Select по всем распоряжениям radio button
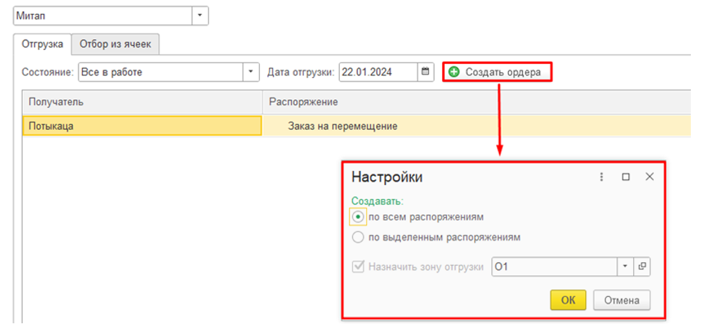Viewport: 711px width, 333px height. (x=358, y=218)
